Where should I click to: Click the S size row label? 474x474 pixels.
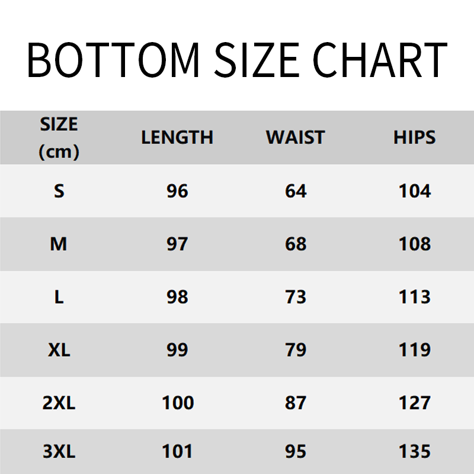click(59, 191)
